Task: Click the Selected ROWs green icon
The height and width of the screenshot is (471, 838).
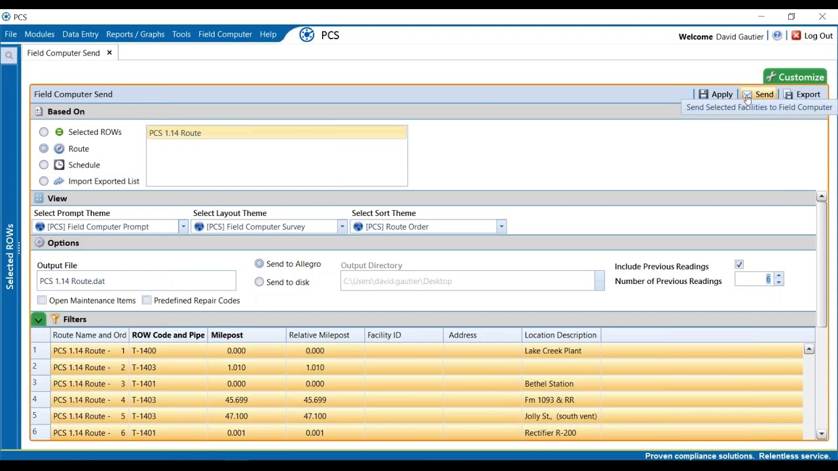Action: coord(59,132)
